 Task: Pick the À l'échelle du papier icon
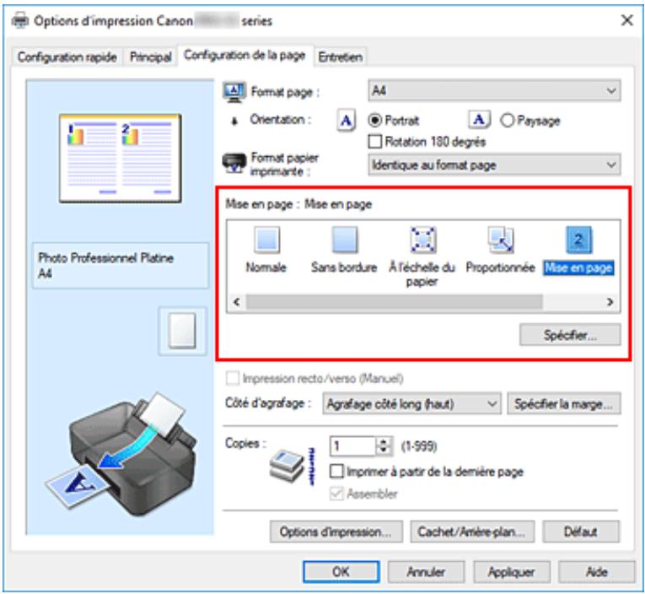pos(423,240)
